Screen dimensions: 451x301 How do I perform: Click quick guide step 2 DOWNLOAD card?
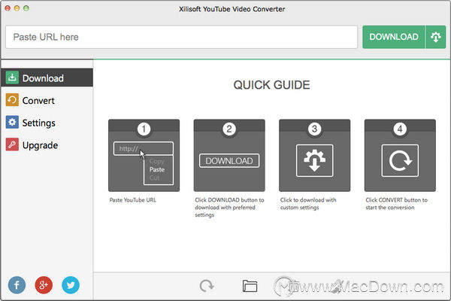point(229,156)
